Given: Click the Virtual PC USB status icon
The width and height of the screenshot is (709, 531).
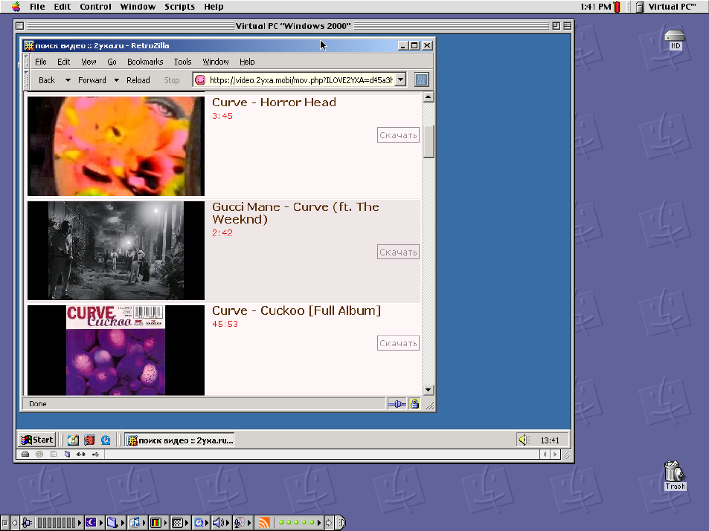Looking at the screenshot, I should click(95, 455).
